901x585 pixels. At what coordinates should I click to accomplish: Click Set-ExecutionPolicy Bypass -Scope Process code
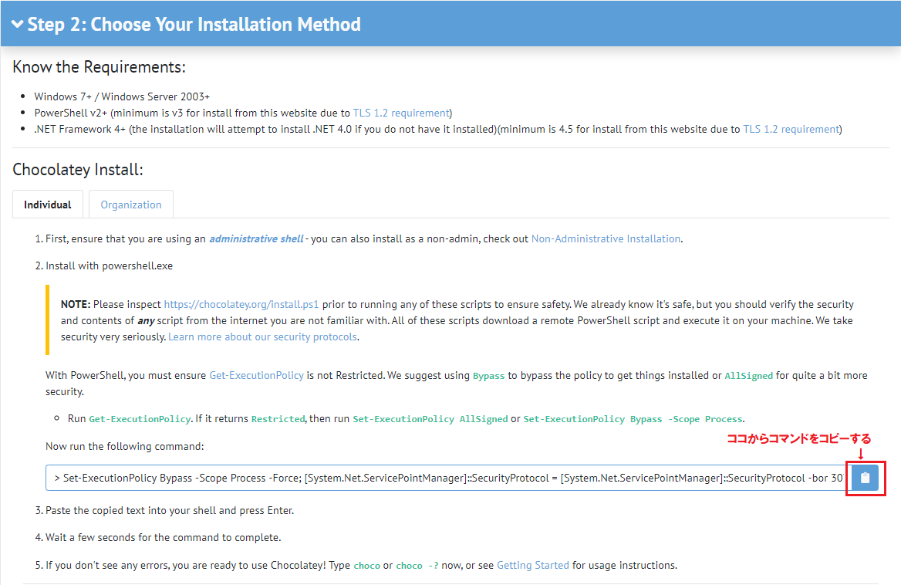click(x=633, y=420)
